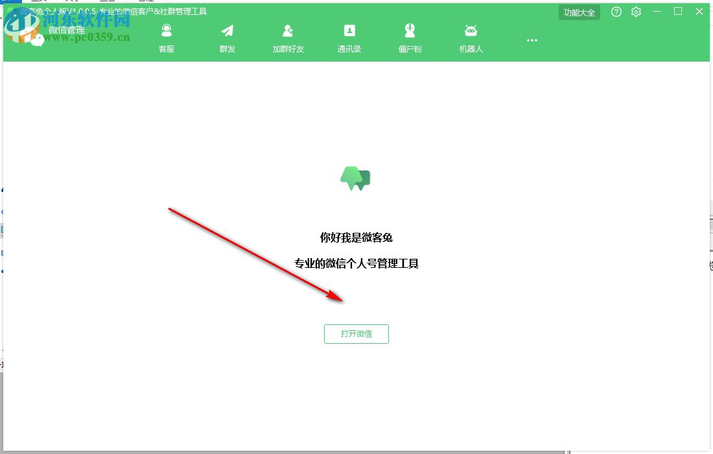The width and height of the screenshot is (713, 454).
Task: Open the 功能大全 feature list
Action: pyautogui.click(x=579, y=12)
